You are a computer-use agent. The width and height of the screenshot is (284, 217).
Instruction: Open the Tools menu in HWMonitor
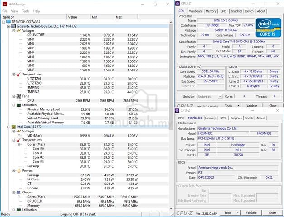tap(25, 11)
